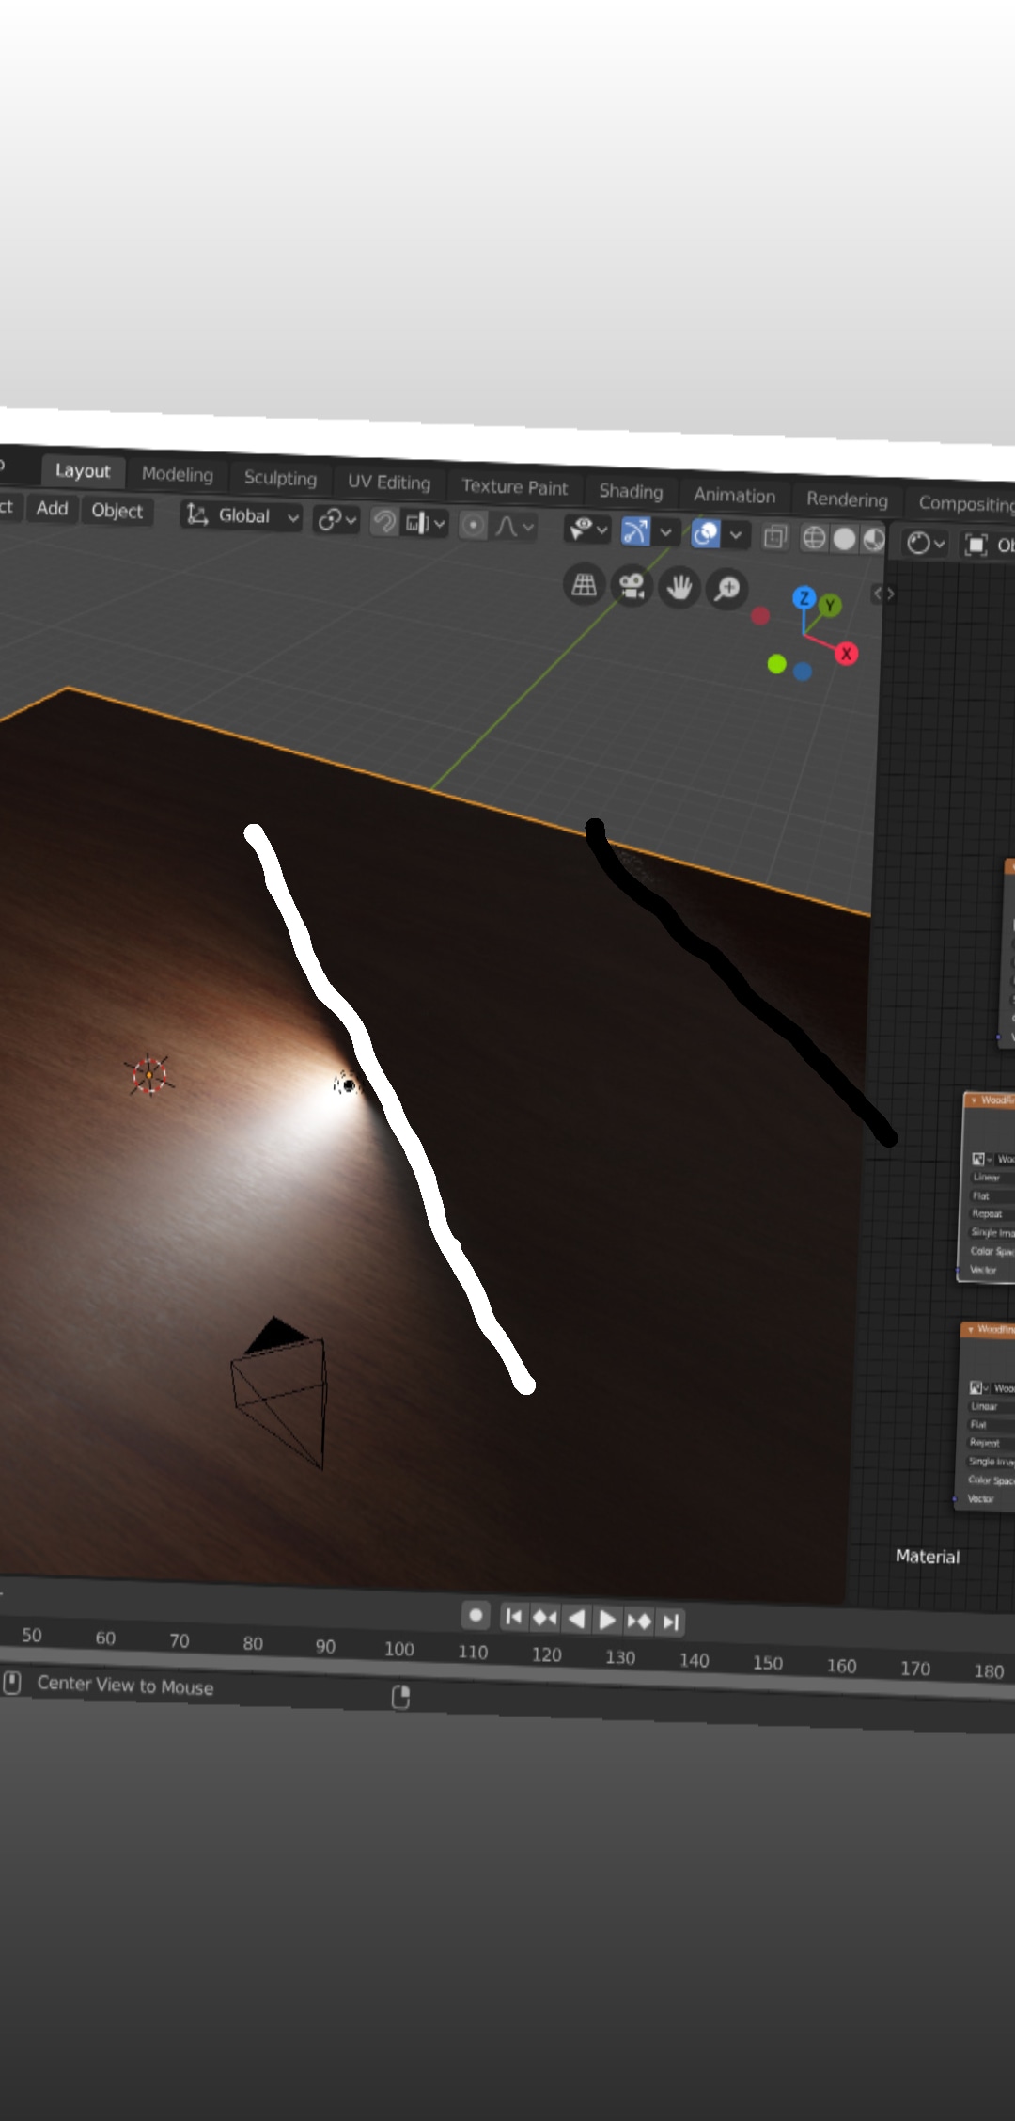The height and width of the screenshot is (2121, 1015).
Task: Toggle X-ray mode
Action: click(775, 536)
